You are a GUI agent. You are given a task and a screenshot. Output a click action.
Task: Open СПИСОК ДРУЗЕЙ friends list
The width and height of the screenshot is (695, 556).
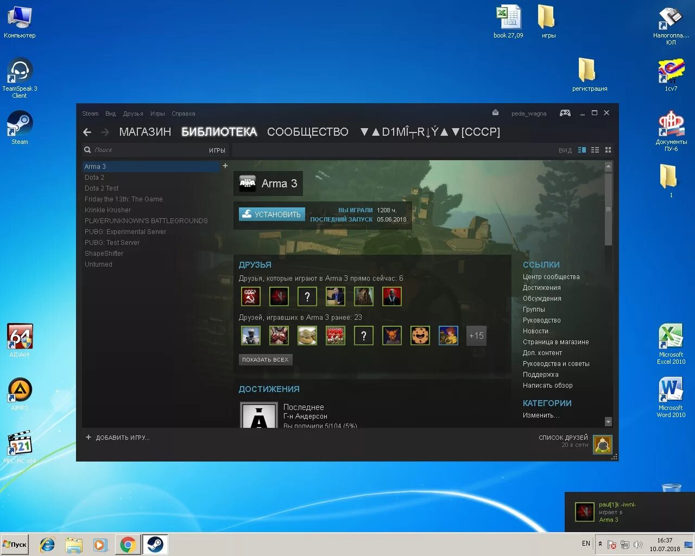[x=563, y=438]
